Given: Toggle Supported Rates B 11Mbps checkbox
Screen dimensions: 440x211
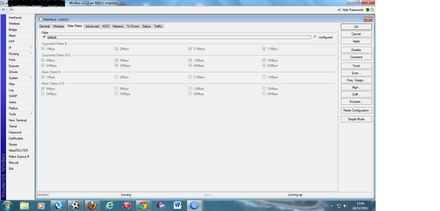Looking at the screenshot, I should point(264,49).
